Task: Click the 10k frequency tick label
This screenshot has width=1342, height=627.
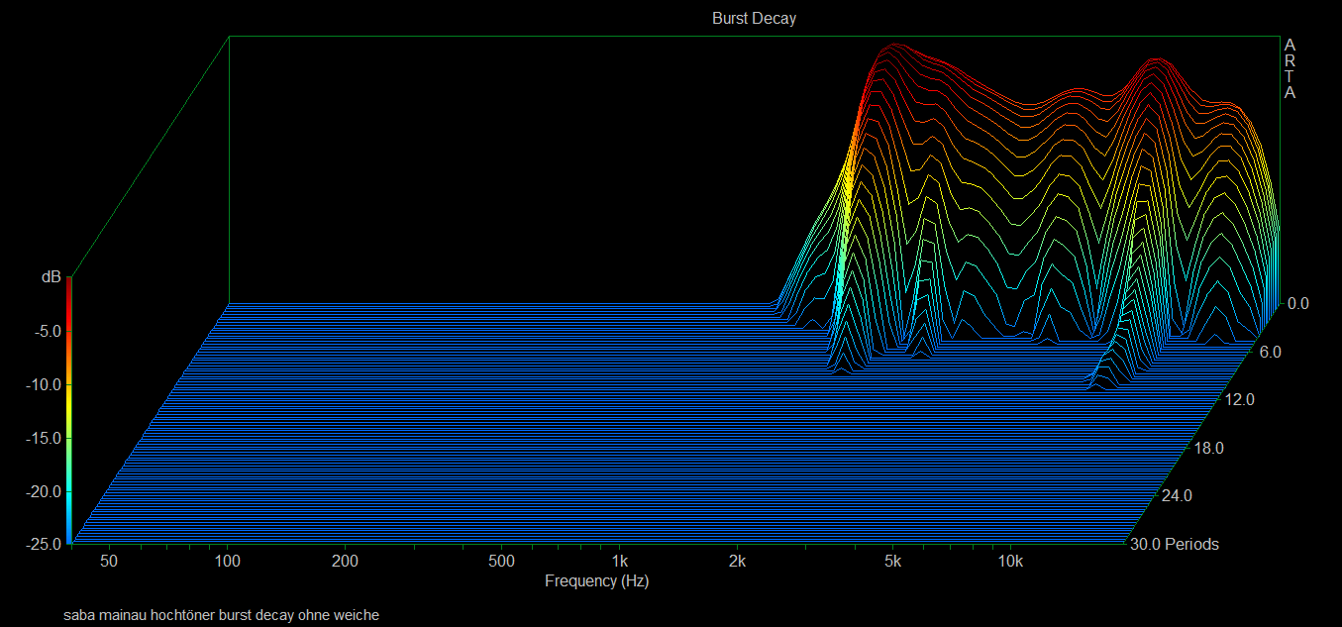Action: tap(1010, 562)
